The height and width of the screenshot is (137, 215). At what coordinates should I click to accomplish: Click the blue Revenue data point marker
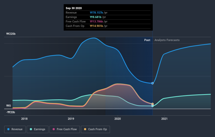[x=152, y=83]
